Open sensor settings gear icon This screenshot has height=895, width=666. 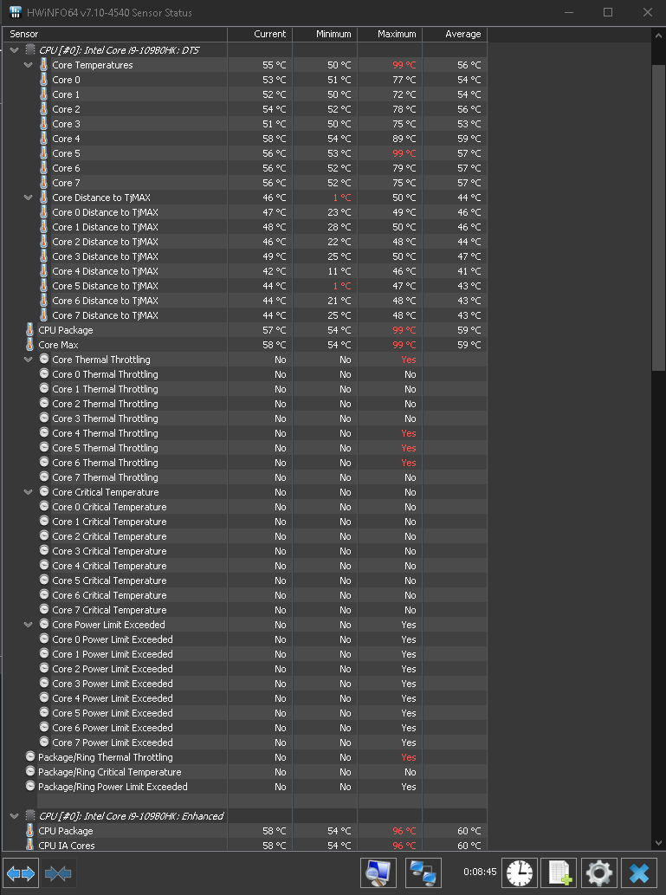tap(599, 872)
